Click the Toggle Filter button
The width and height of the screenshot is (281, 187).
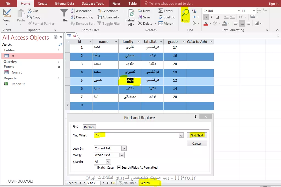tap(99, 24)
